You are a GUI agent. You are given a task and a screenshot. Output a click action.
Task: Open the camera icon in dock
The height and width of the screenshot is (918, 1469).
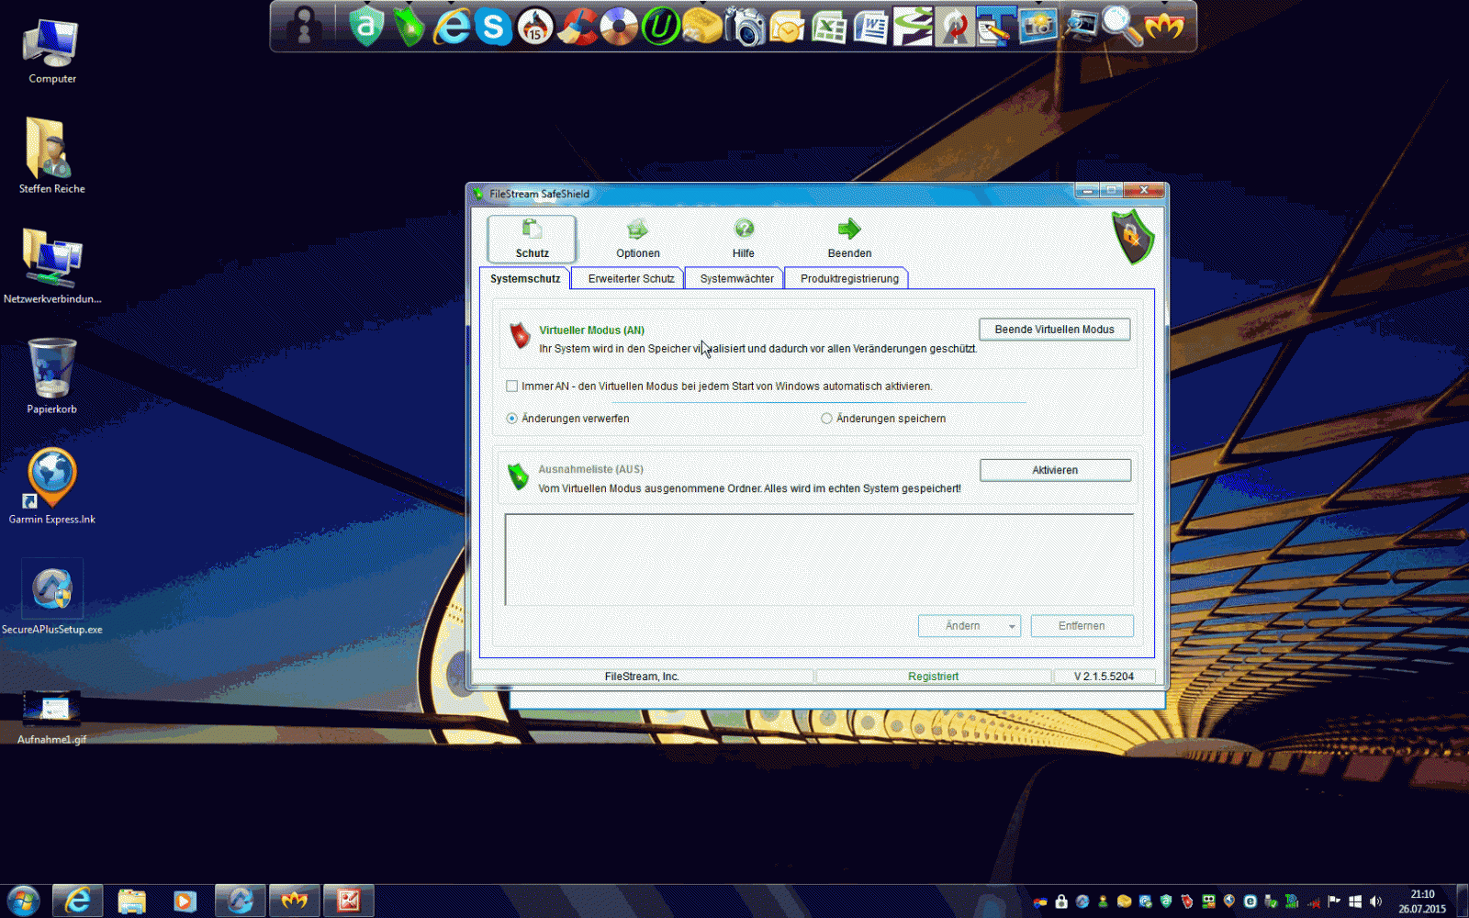tap(745, 27)
